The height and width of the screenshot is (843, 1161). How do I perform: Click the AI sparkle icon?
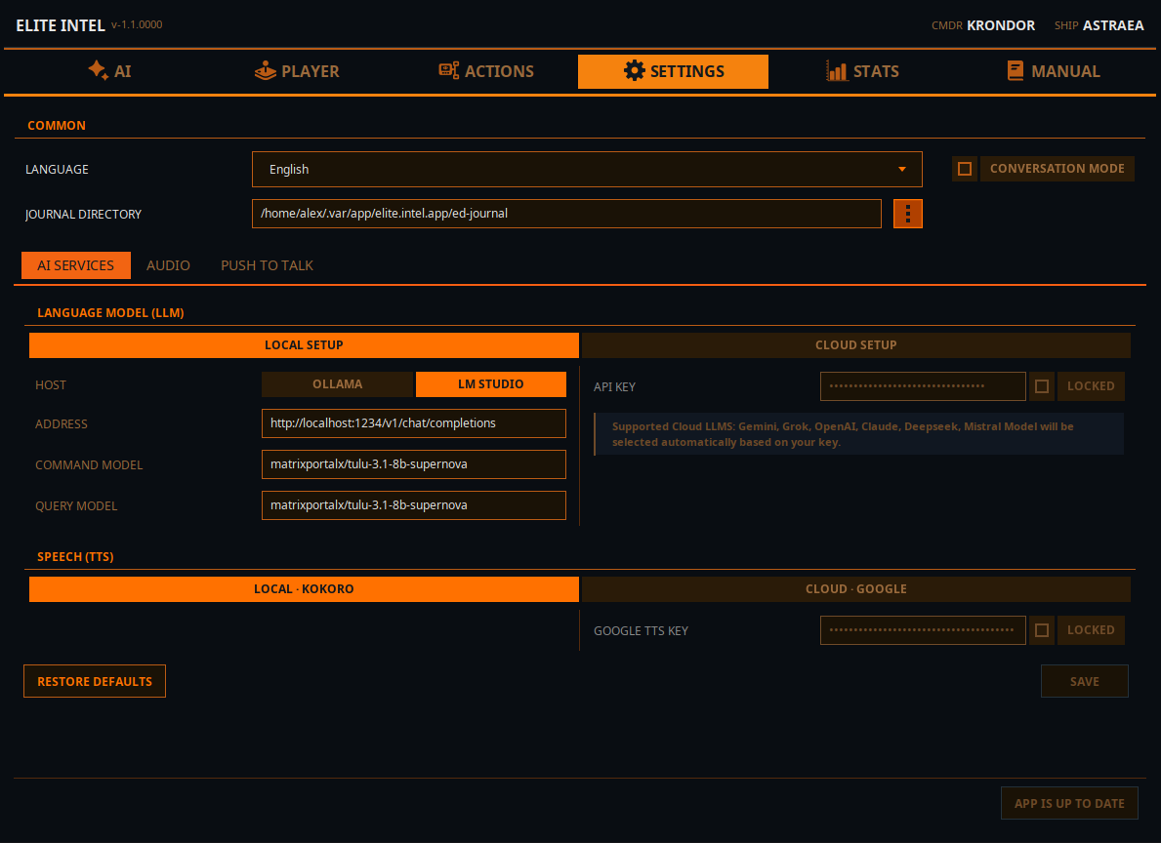pyautogui.click(x=98, y=70)
